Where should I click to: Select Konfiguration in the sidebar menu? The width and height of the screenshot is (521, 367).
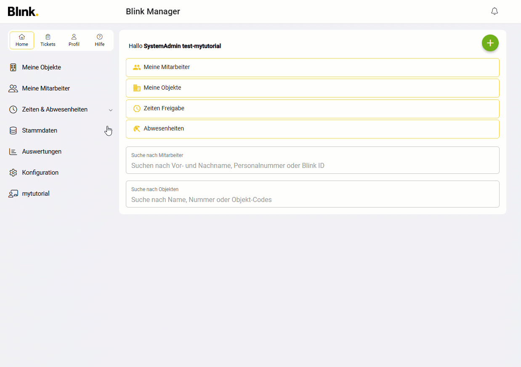click(40, 172)
